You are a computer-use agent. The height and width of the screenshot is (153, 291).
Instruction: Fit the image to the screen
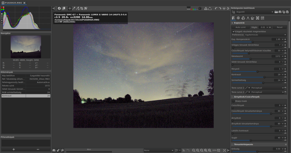tap(202, 150)
